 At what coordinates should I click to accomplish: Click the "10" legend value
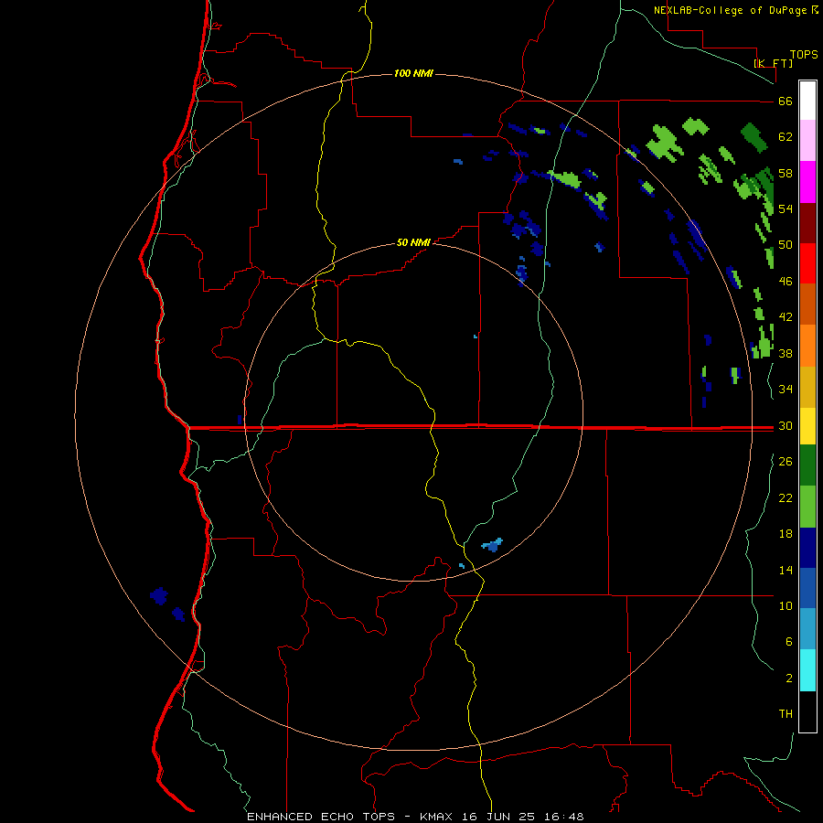tap(786, 605)
